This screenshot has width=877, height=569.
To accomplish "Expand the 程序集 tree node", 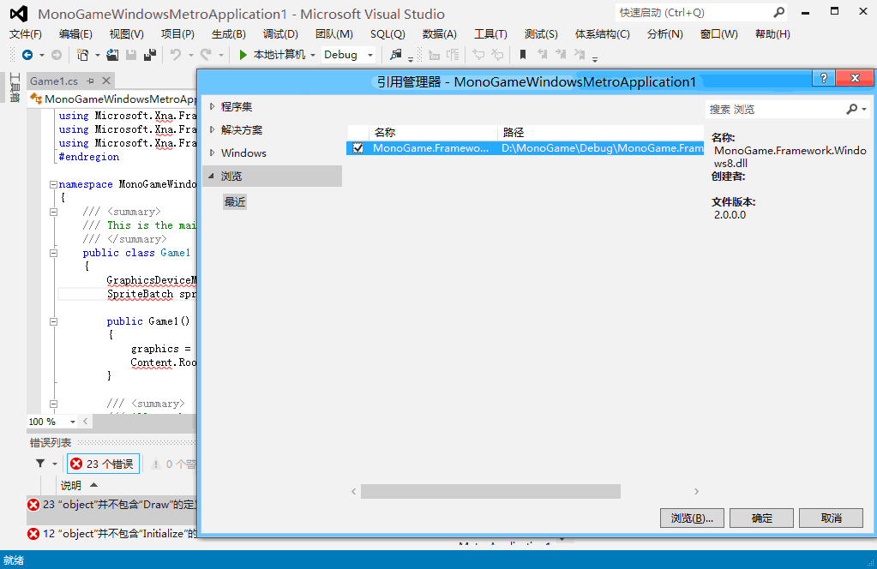I will pos(212,106).
